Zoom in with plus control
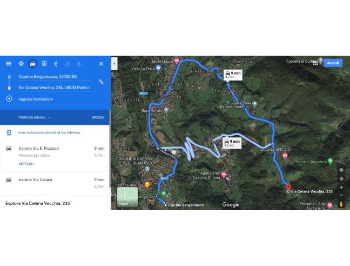The width and height of the screenshot is (350, 266). tap(341, 188)
